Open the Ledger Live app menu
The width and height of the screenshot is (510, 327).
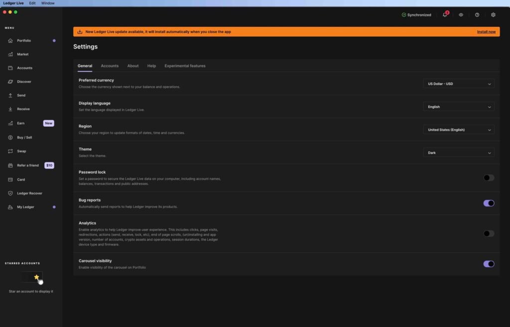(13, 3)
